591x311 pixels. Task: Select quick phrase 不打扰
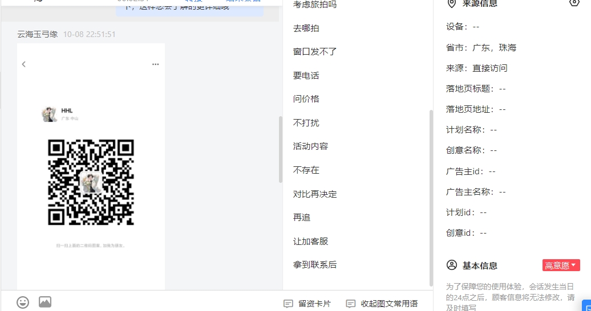[306, 122]
